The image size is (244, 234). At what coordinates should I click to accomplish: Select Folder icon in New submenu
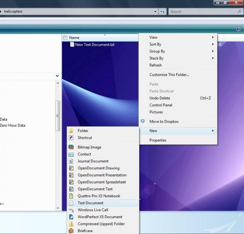point(71,131)
